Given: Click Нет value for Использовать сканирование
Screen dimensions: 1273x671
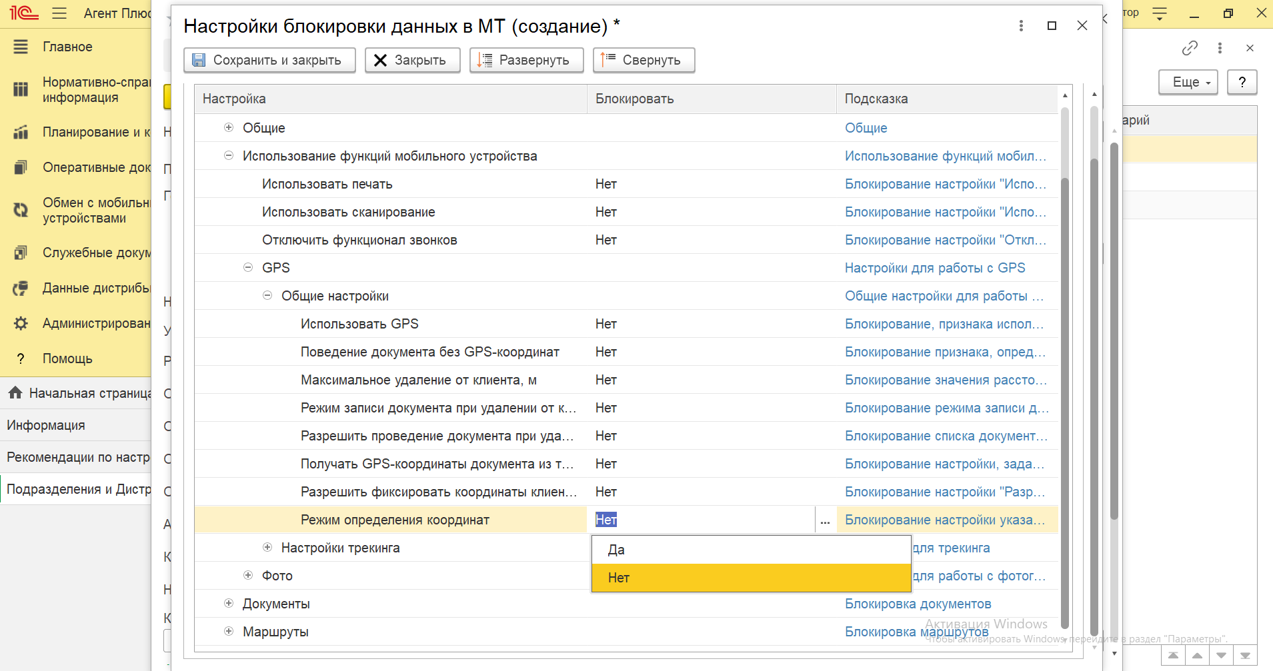Looking at the screenshot, I should (x=605, y=212).
